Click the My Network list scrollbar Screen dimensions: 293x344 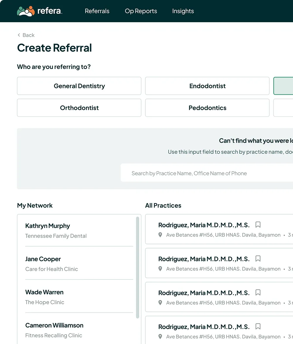[x=138, y=267]
